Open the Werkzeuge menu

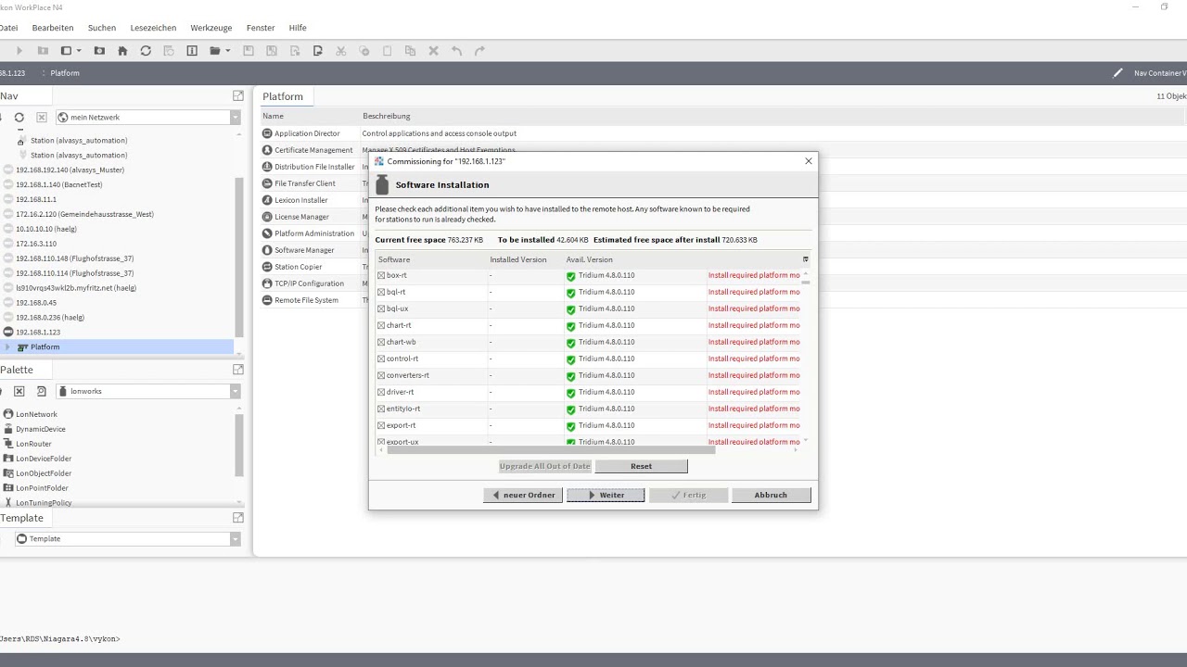click(212, 28)
